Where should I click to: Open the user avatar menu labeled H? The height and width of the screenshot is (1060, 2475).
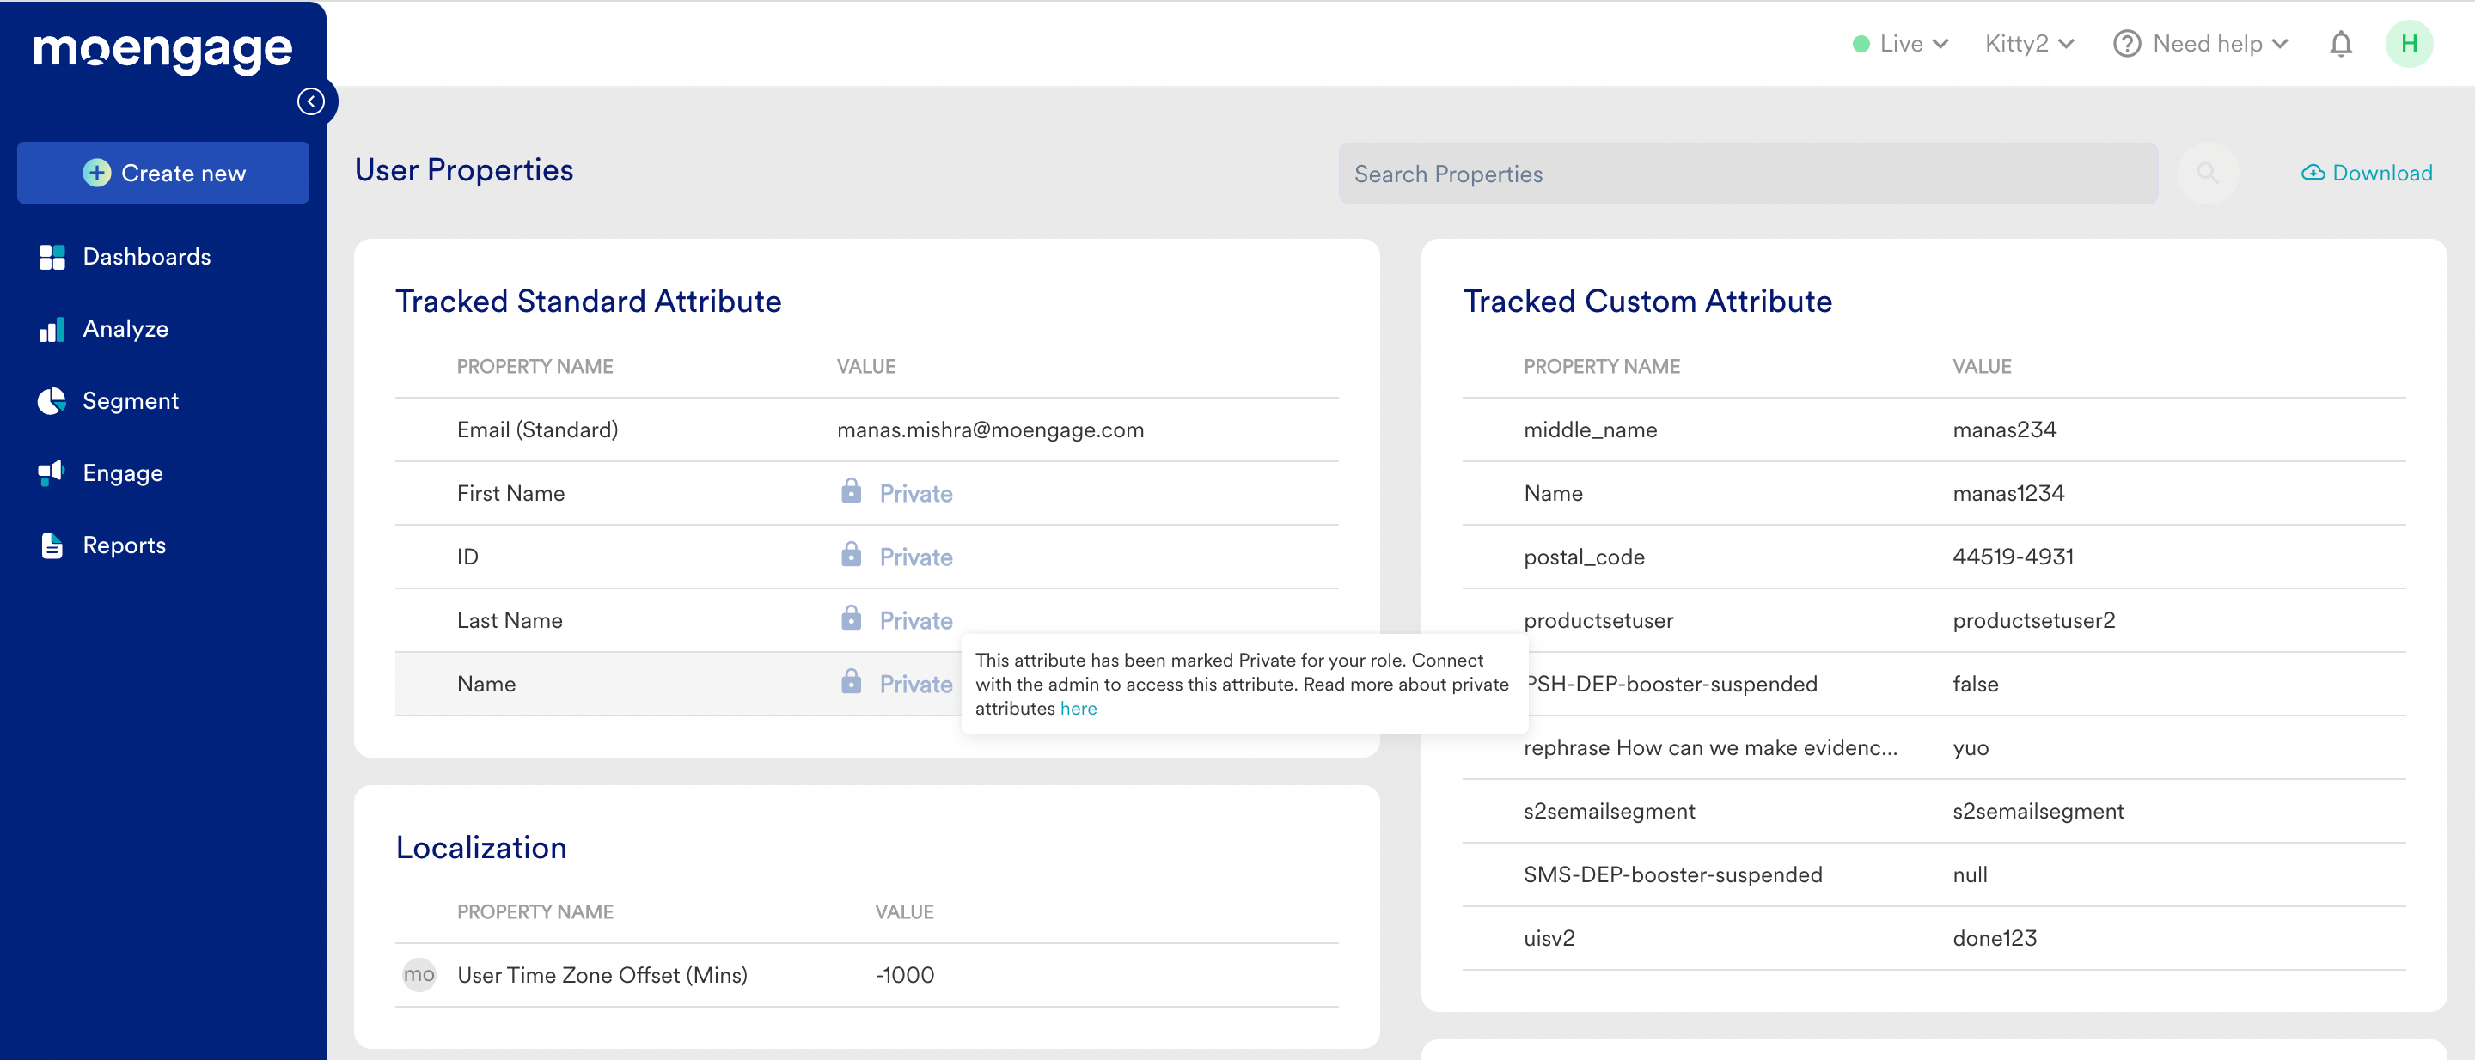[x=2410, y=43]
